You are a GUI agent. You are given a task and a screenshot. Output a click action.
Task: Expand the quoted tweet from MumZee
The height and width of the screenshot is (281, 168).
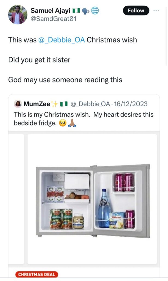click(x=82, y=115)
